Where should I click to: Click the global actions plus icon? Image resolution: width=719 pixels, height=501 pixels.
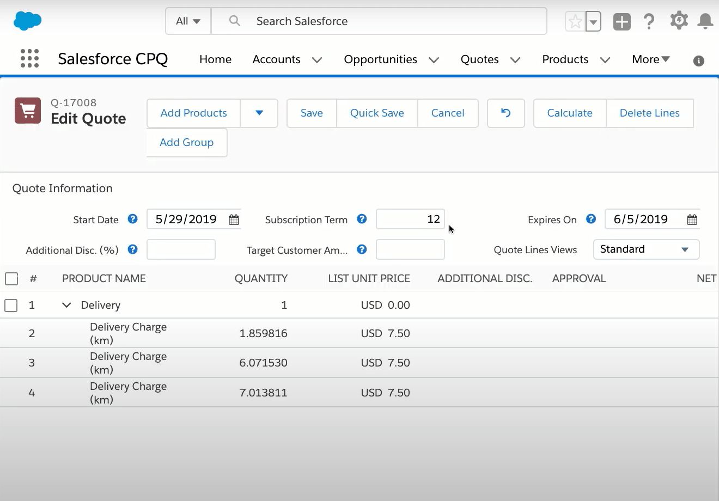click(x=621, y=22)
